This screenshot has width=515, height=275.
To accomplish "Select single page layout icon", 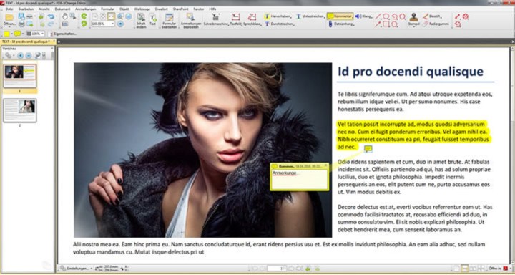I will click(457, 269).
